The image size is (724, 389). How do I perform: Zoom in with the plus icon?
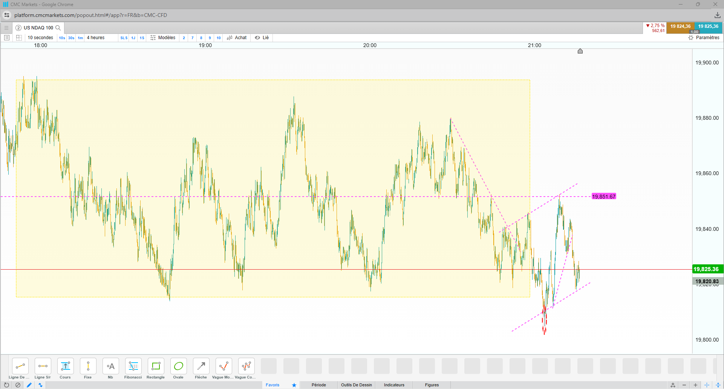coord(695,385)
